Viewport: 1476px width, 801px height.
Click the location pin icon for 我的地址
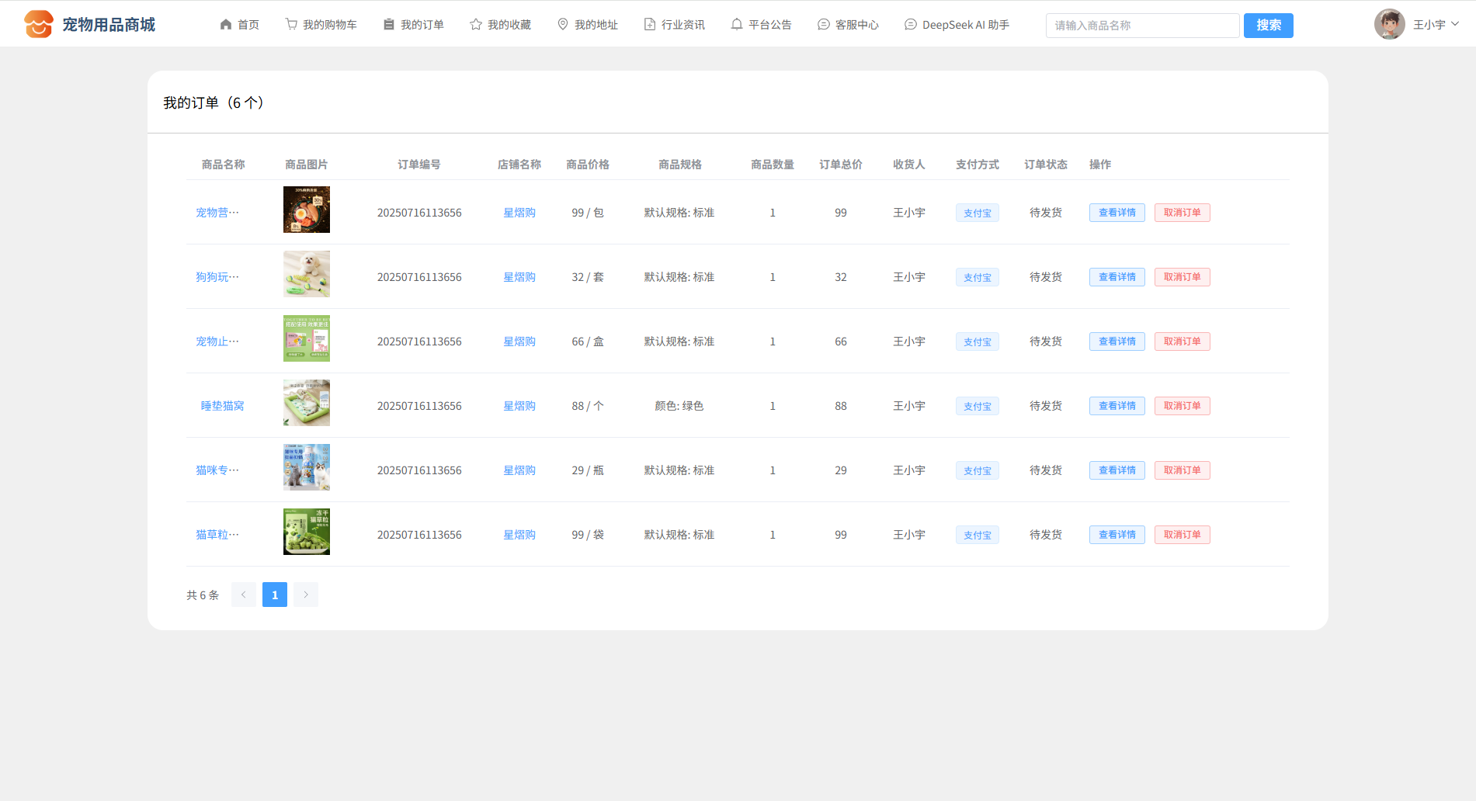(x=563, y=25)
